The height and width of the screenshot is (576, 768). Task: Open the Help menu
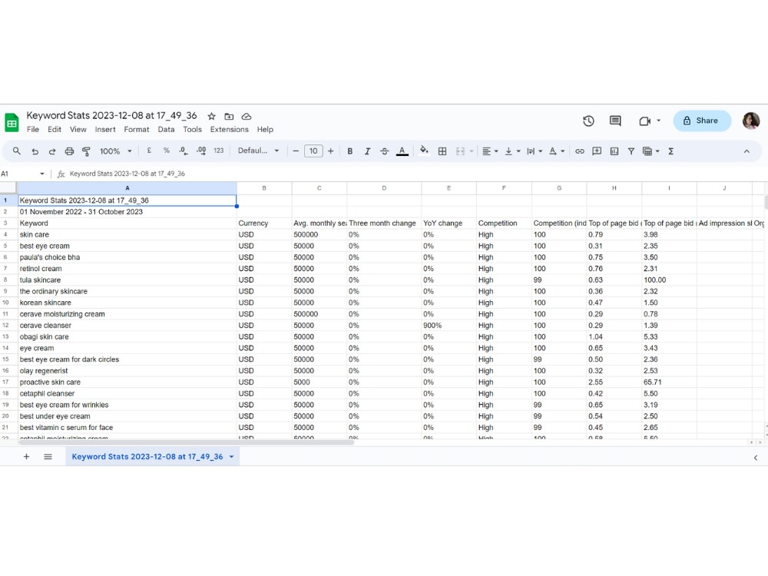point(265,129)
